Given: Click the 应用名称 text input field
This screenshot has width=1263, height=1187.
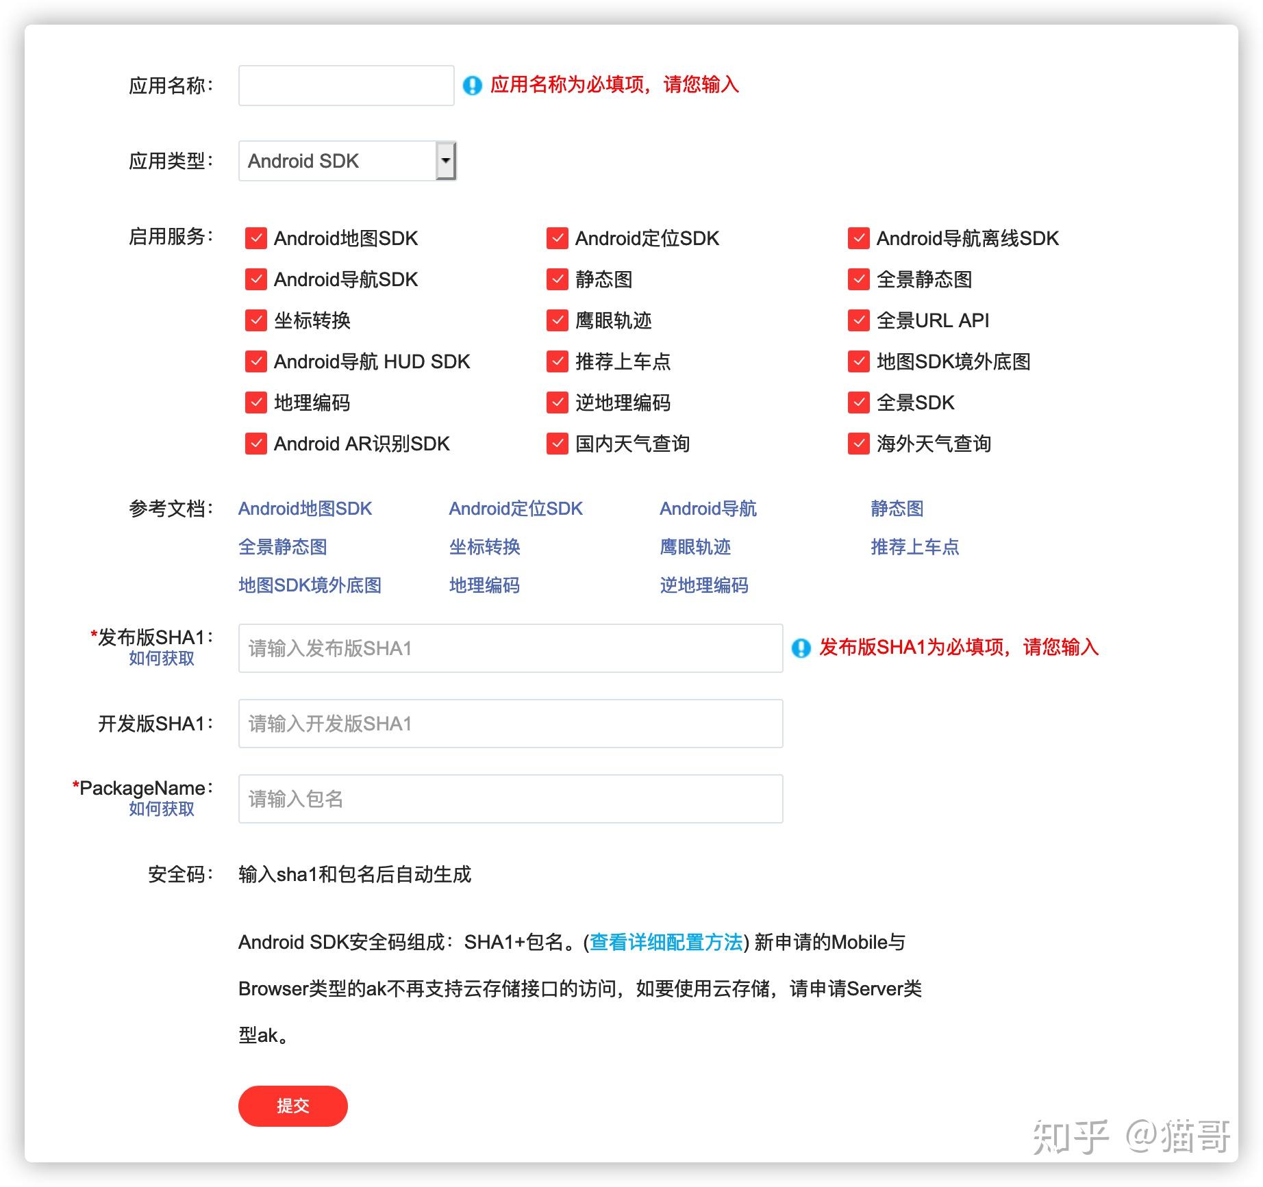Looking at the screenshot, I should click(x=346, y=85).
